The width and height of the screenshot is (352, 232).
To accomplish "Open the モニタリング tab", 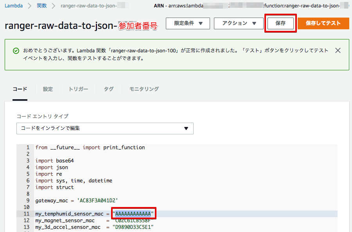I will point(144,89).
